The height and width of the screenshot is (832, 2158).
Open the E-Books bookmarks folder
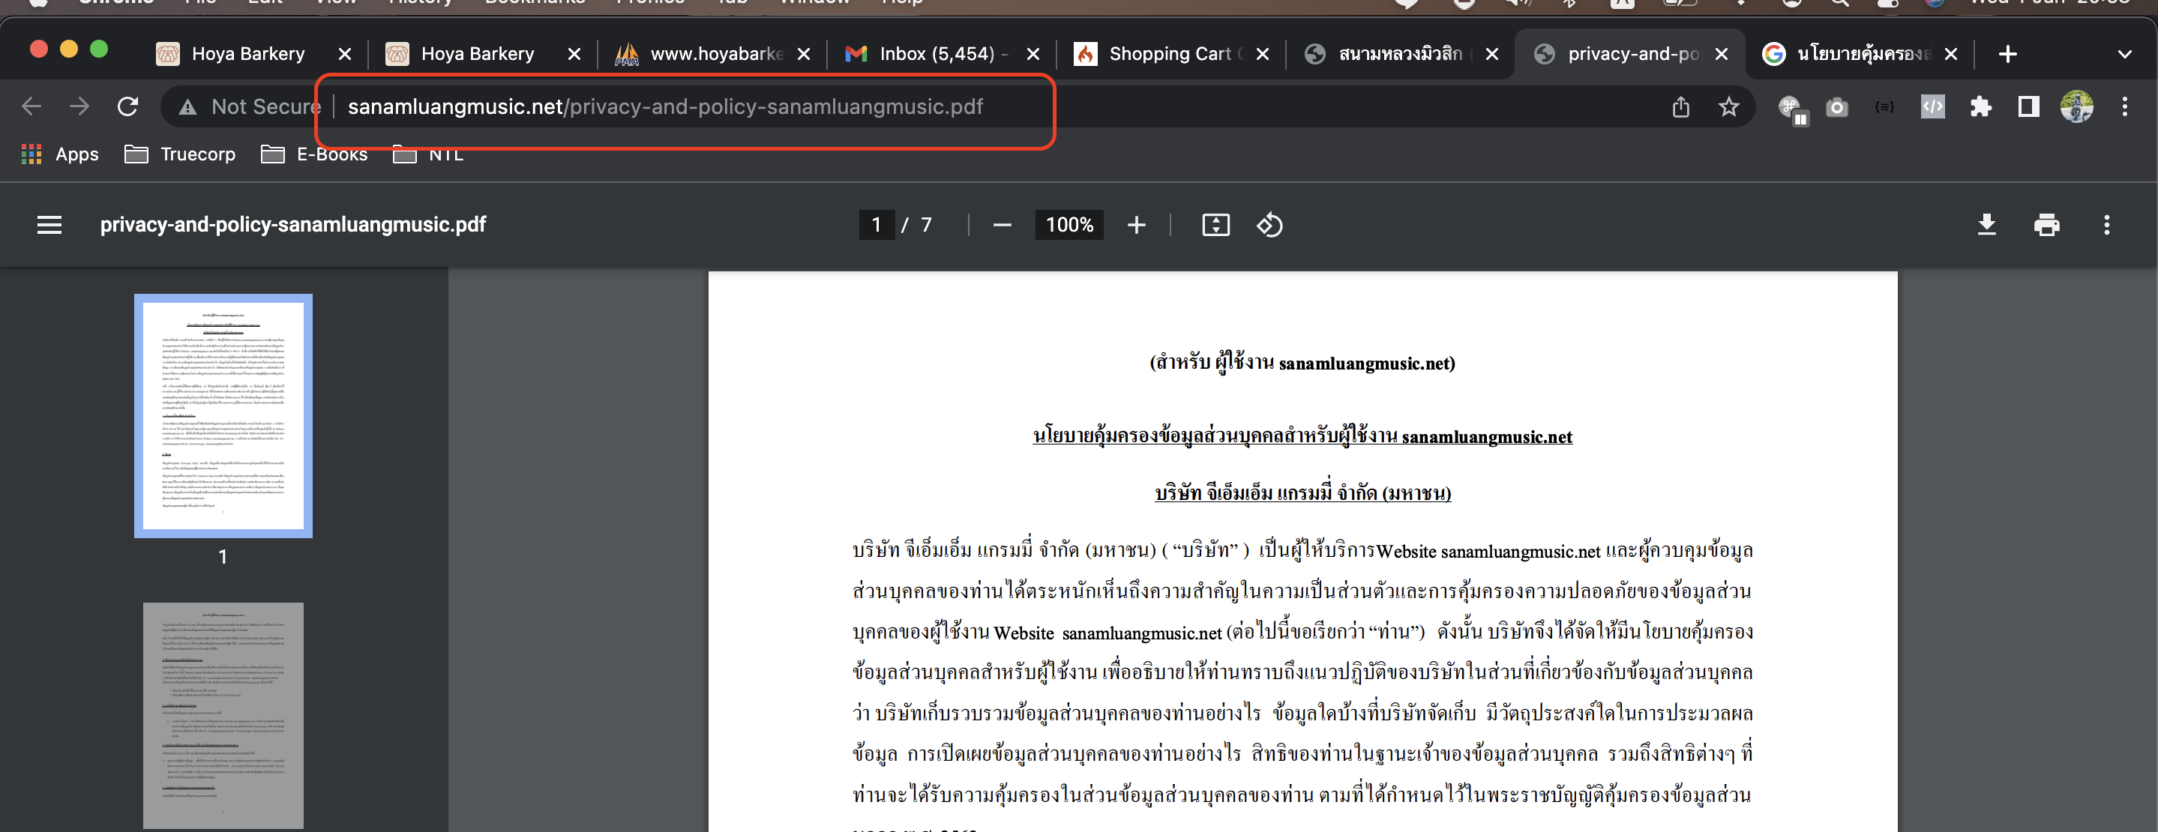pos(314,154)
